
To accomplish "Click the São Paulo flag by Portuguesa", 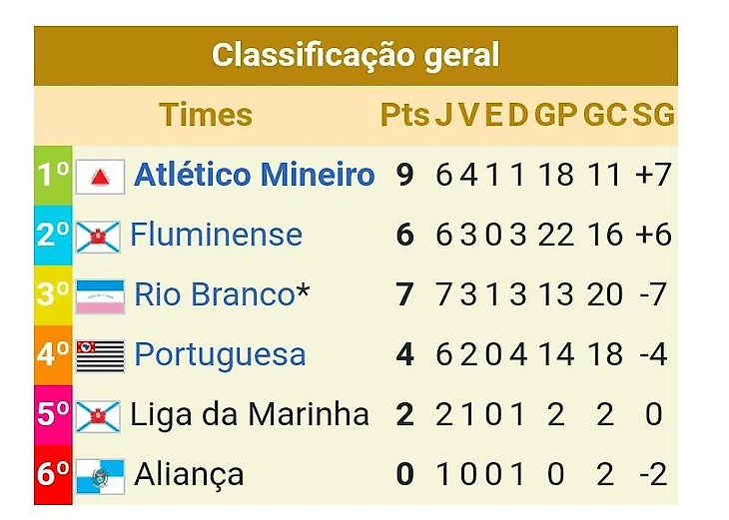I will coord(100,356).
